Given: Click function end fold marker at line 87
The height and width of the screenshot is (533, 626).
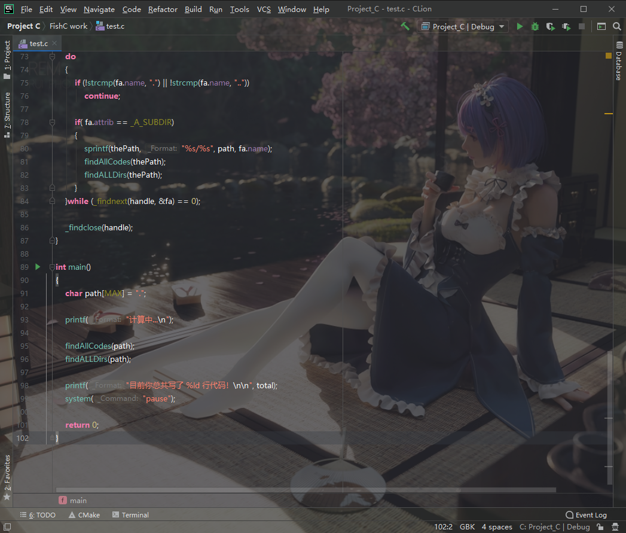Looking at the screenshot, I should pyautogui.click(x=52, y=240).
